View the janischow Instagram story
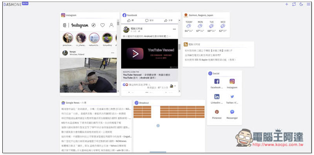This screenshot has height=155, width=314. [x=68, y=38]
